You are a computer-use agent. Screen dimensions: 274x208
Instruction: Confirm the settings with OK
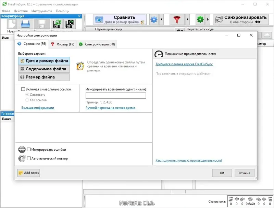coord(222,173)
